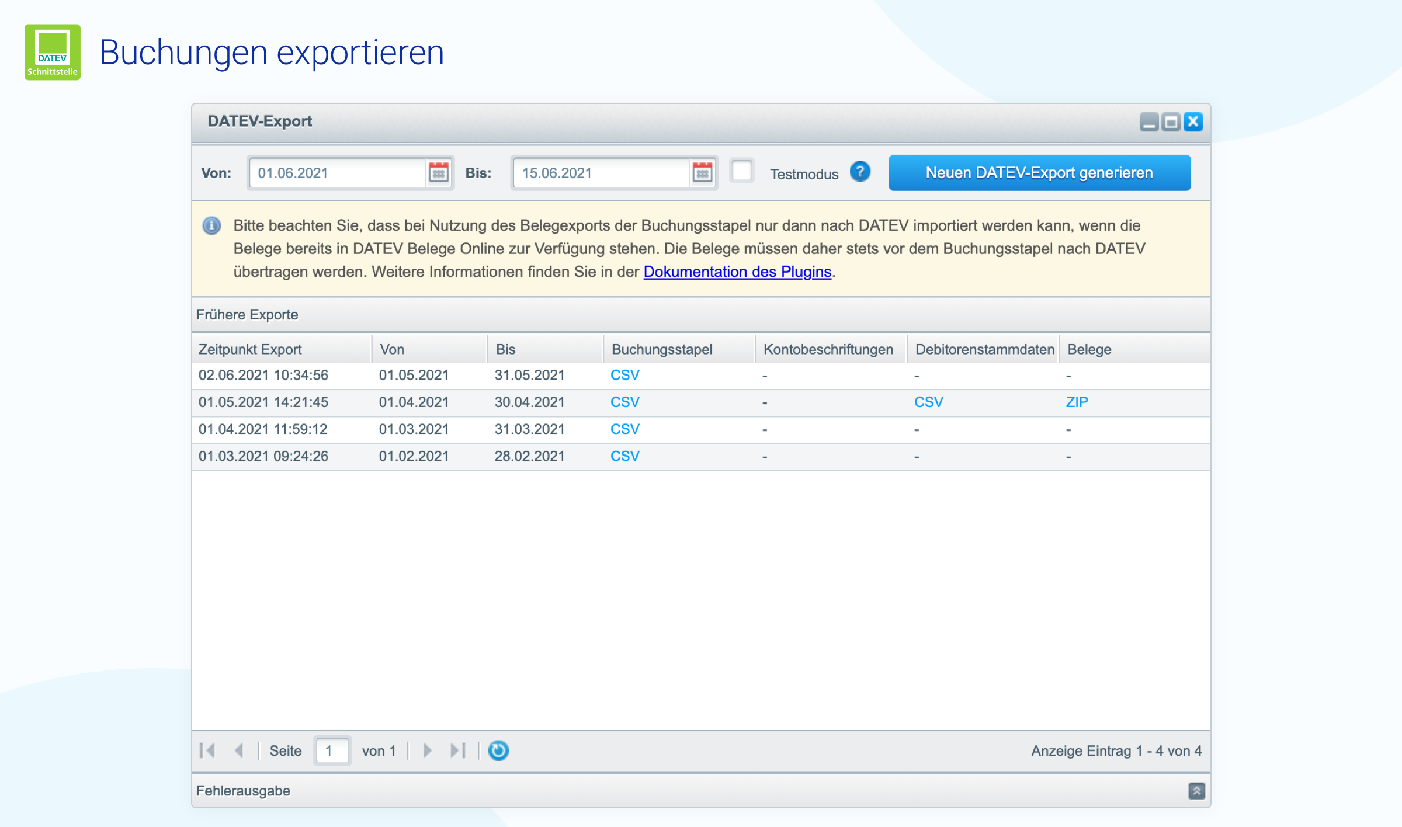Enable the Testmodus checkbox
1402x827 pixels.
coord(742,172)
